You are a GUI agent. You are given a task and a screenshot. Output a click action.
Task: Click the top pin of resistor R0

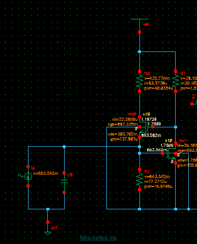(x=139, y=71)
